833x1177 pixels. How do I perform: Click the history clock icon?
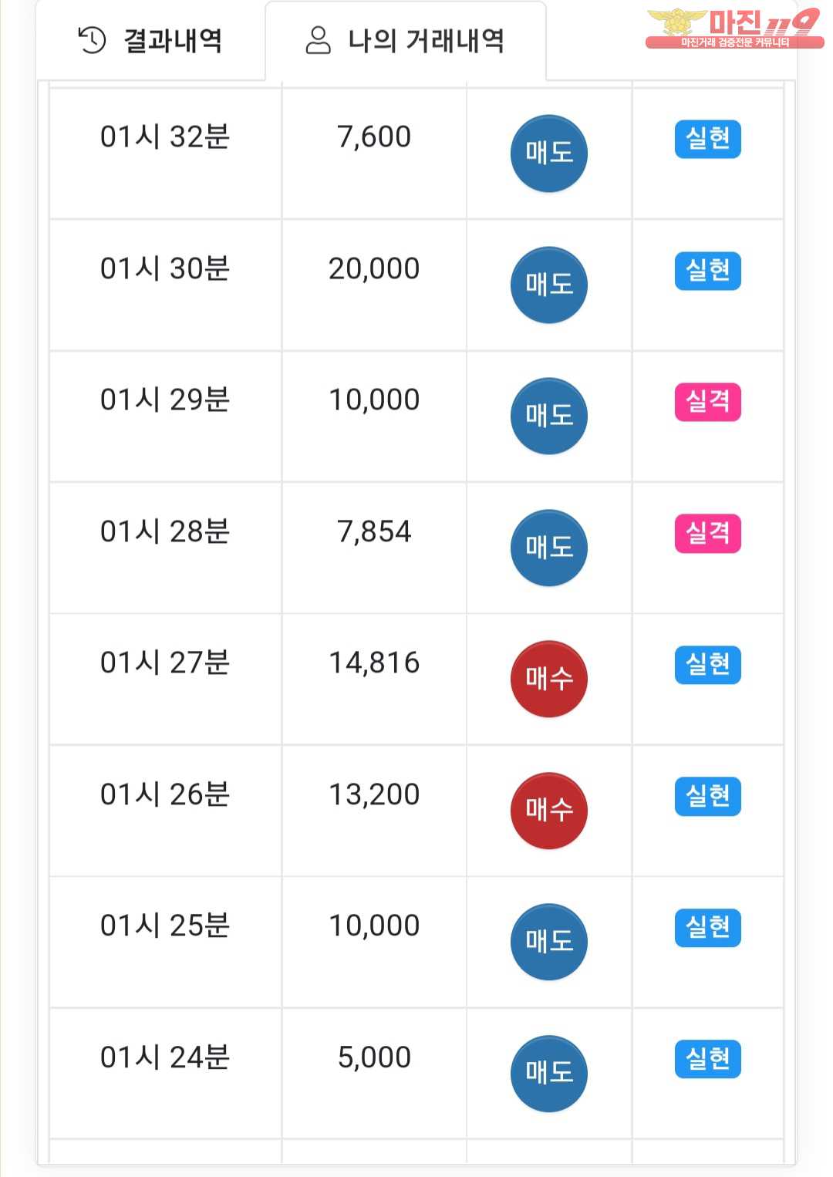click(x=92, y=40)
